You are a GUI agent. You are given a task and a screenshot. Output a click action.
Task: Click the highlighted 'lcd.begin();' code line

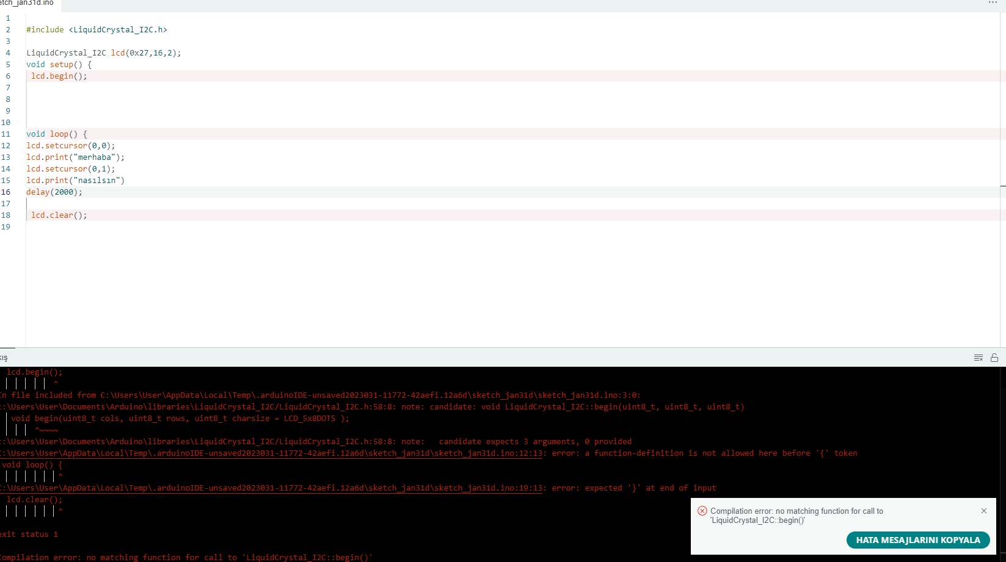coord(59,76)
